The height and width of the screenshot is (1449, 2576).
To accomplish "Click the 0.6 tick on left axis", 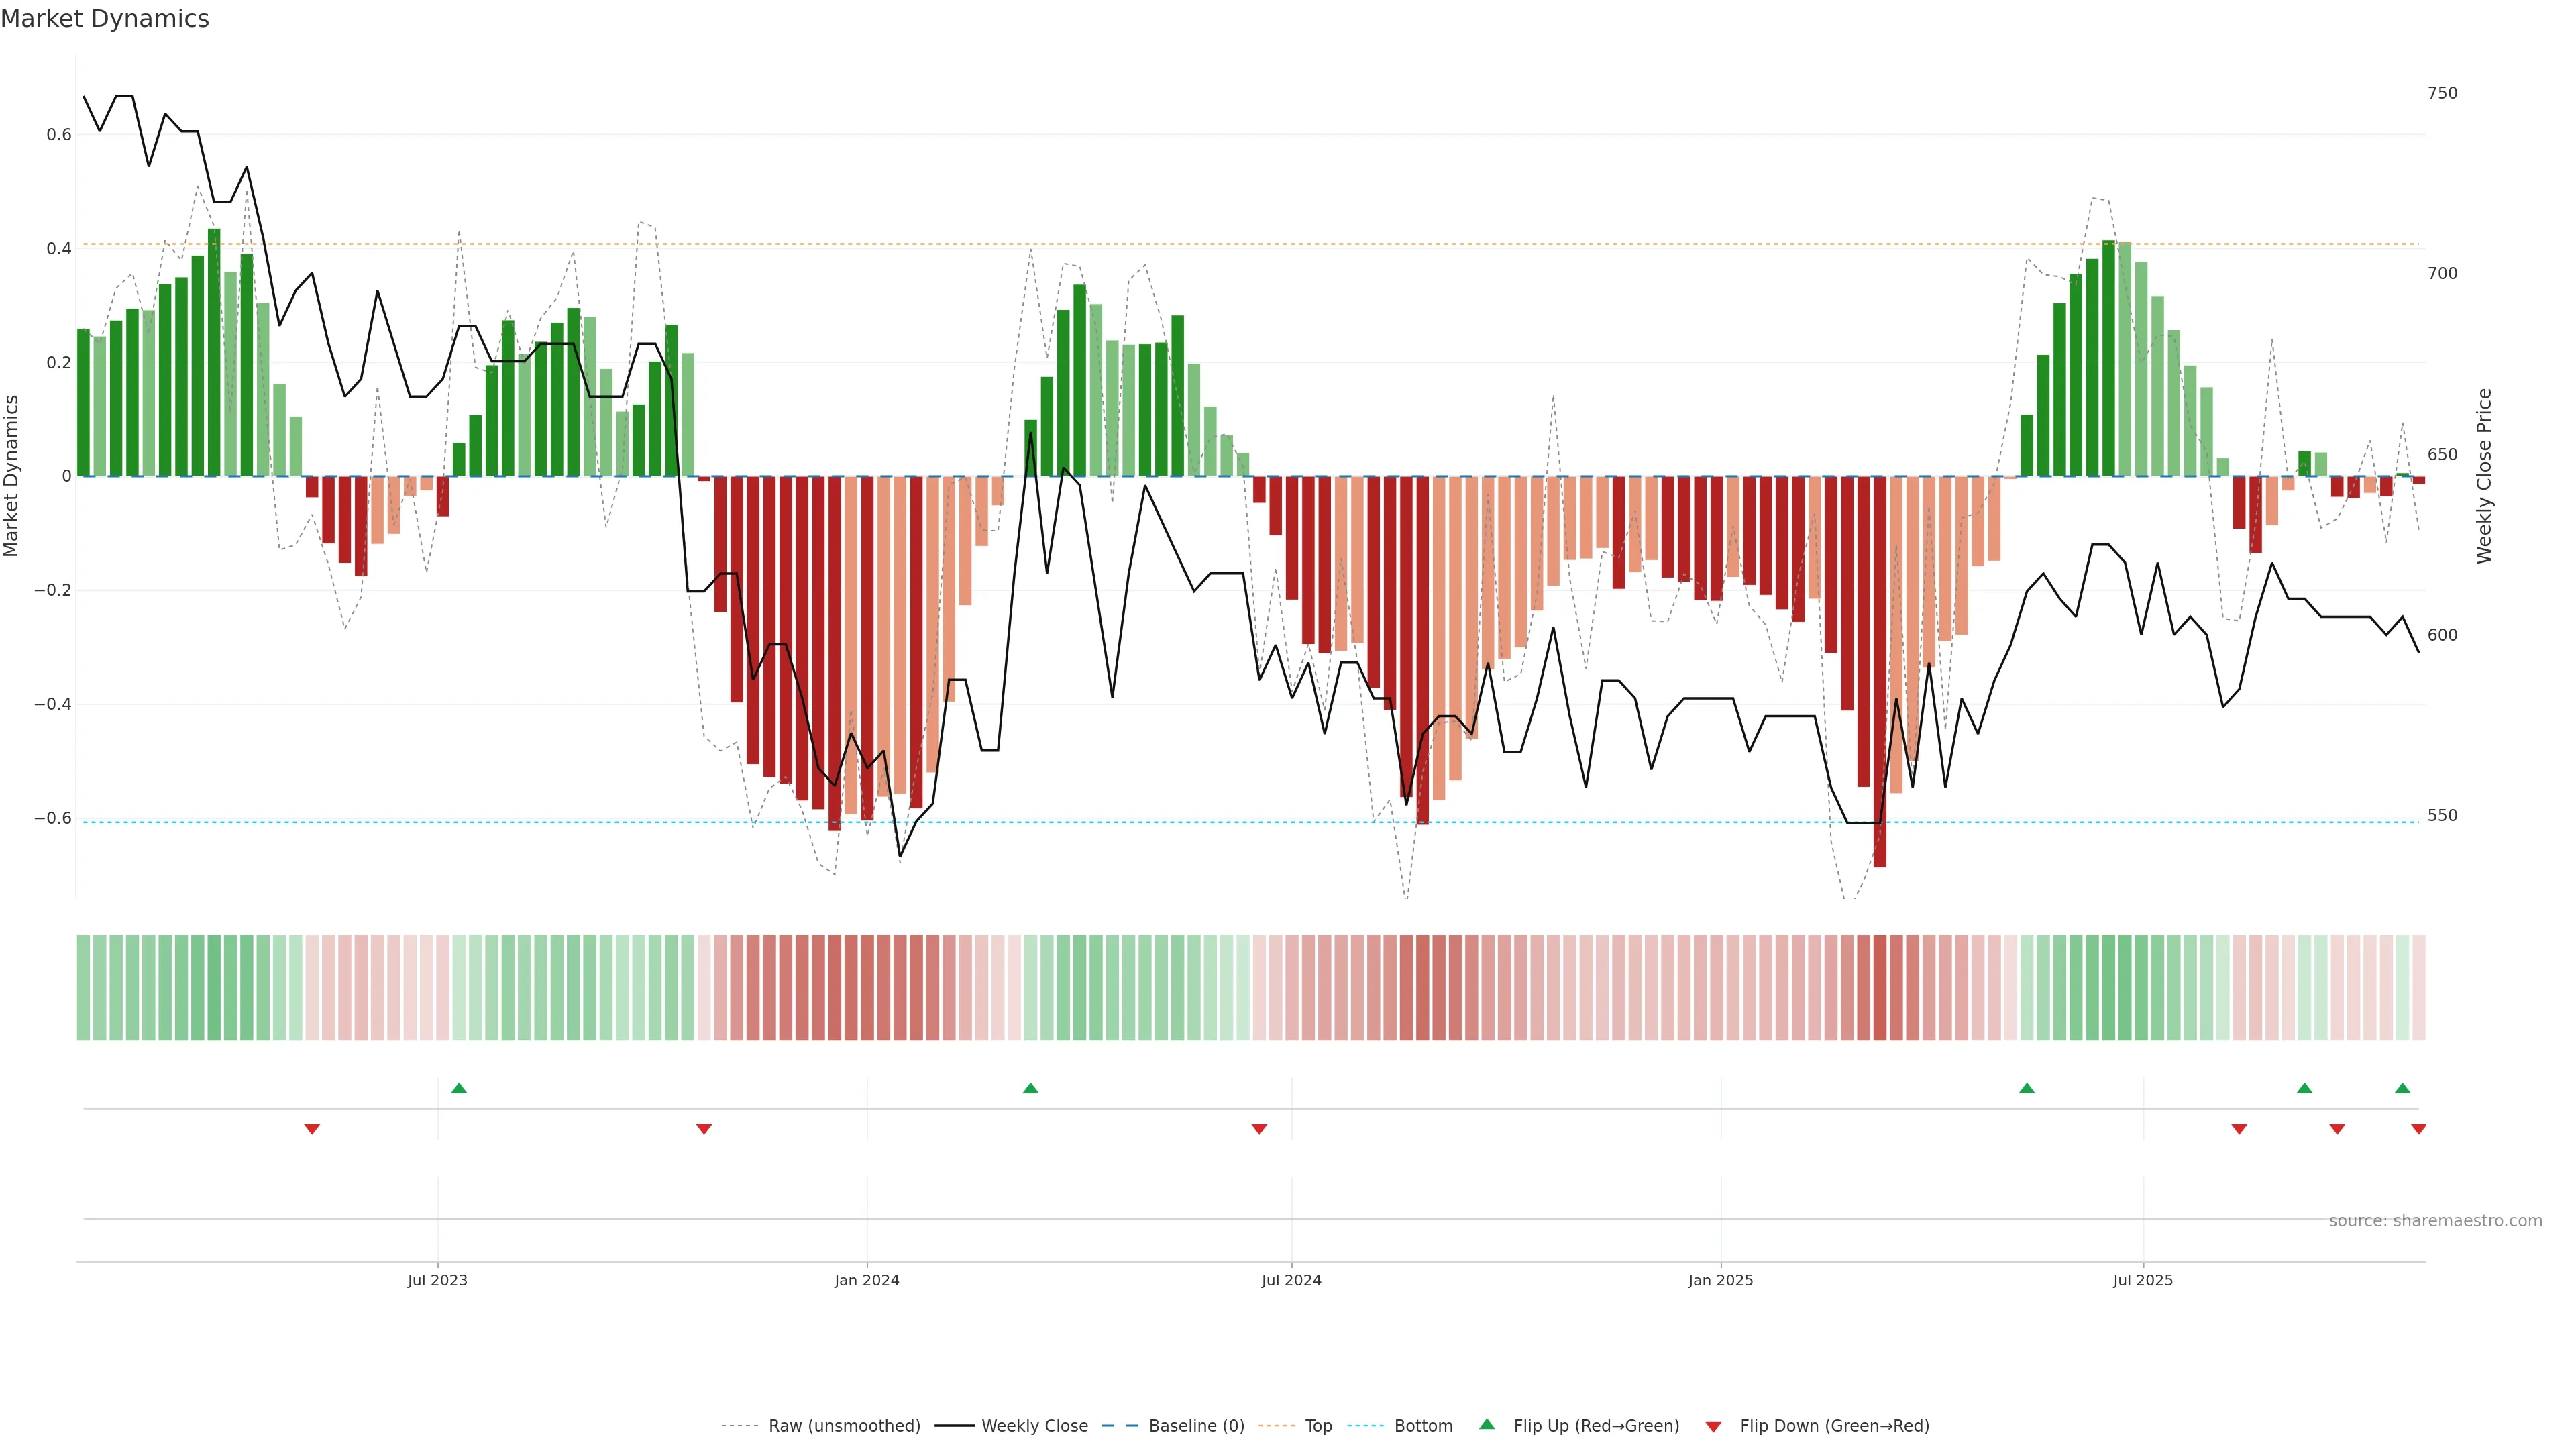I will click(59, 135).
